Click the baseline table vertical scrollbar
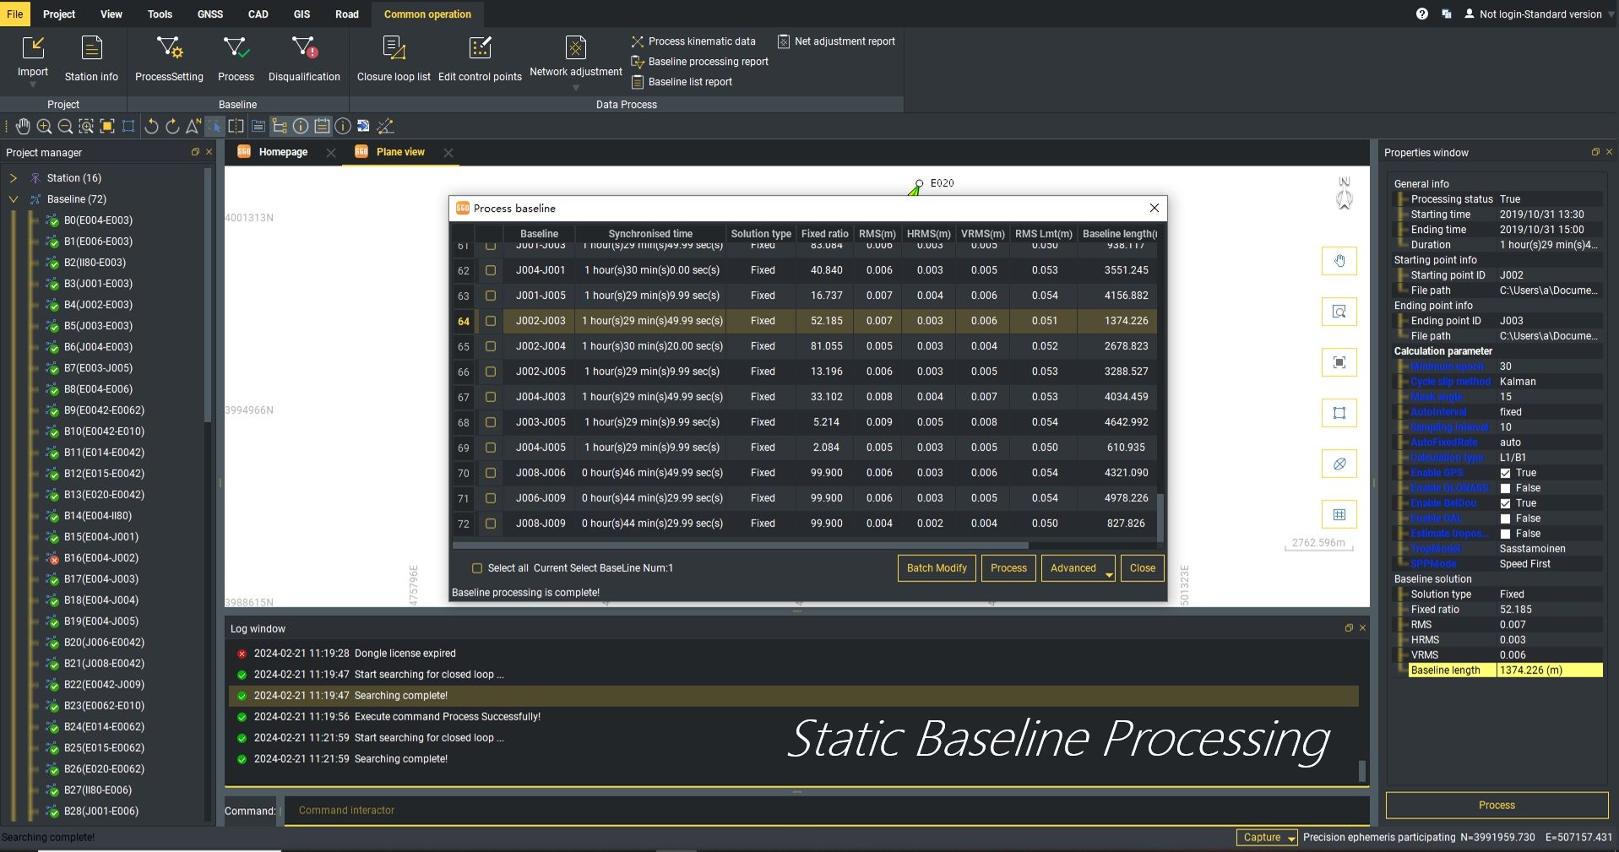Viewport: 1619px width, 852px height. click(x=1160, y=517)
